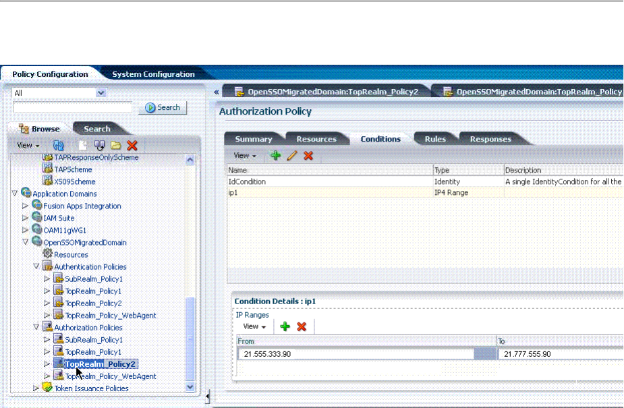Expand the IAM Suite node

tap(25, 218)
